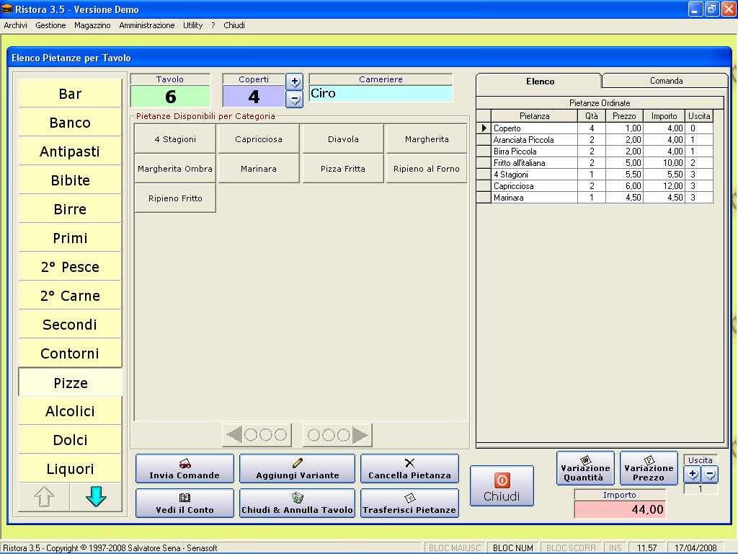The height and width of the screenshot is (554, 738).
Task: Add a Margherita pizza
Action: click(x=427, y=139)
